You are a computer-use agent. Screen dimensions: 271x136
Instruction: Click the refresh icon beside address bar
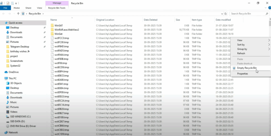click(x=225, y=13)
